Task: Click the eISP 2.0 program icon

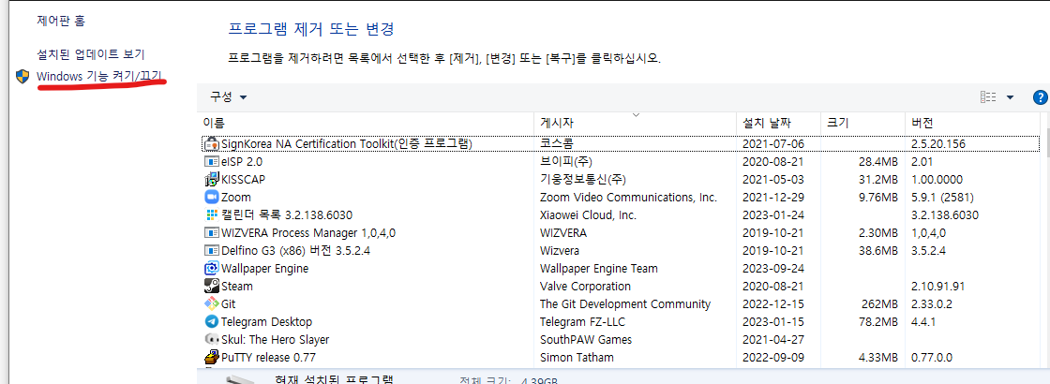Action: point(212,161)
